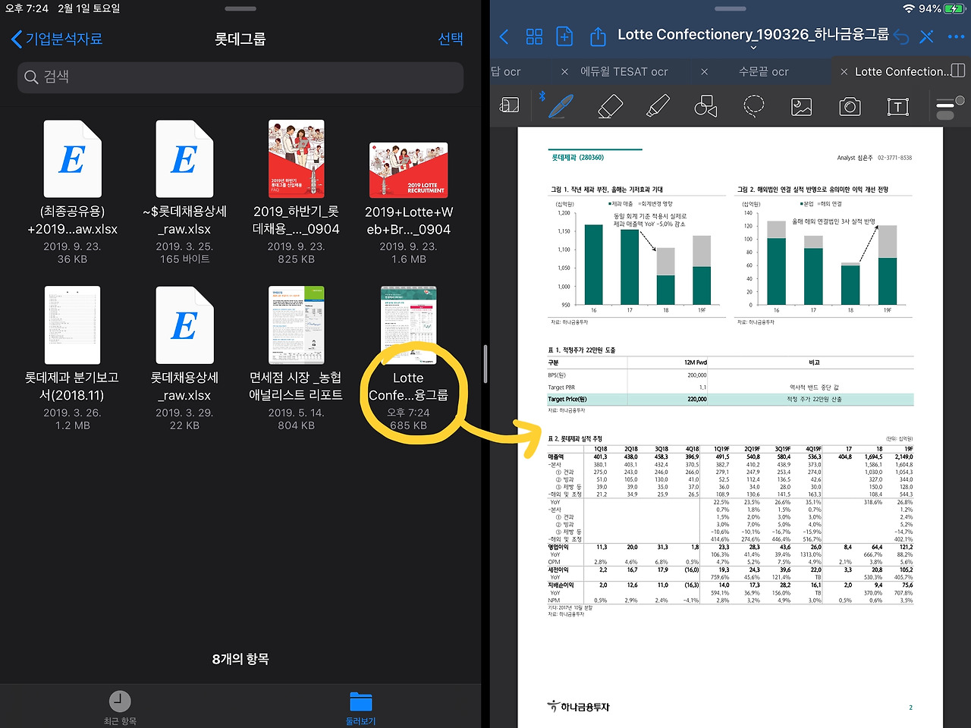The width and height of the screenshot is (971, 728).
Task: Open the share and export menu
Action: pyautogui.click(x=598, y=36)
